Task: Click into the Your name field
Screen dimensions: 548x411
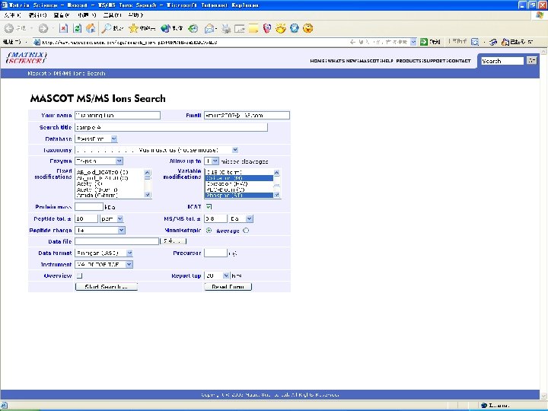Action: (x=117, y=116)
